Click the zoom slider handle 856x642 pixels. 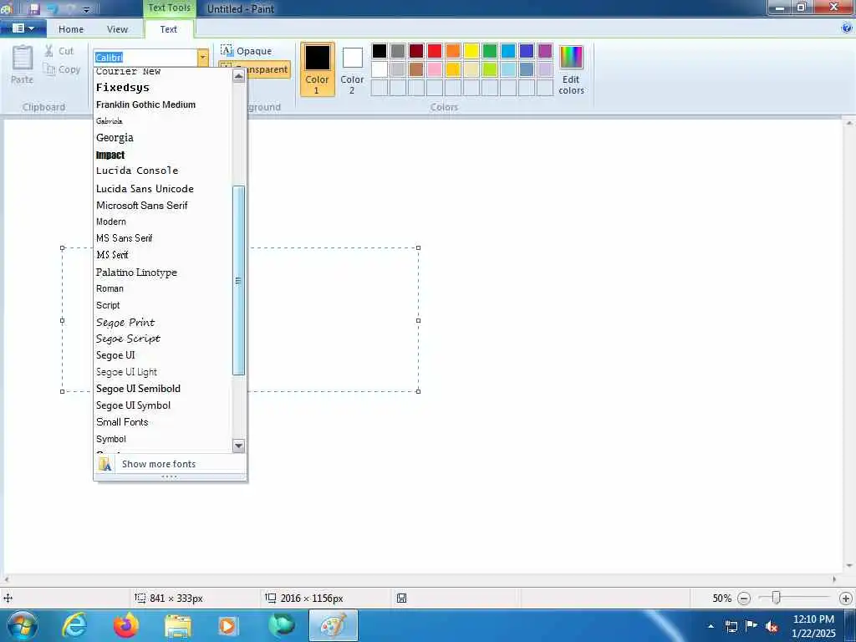776,599
